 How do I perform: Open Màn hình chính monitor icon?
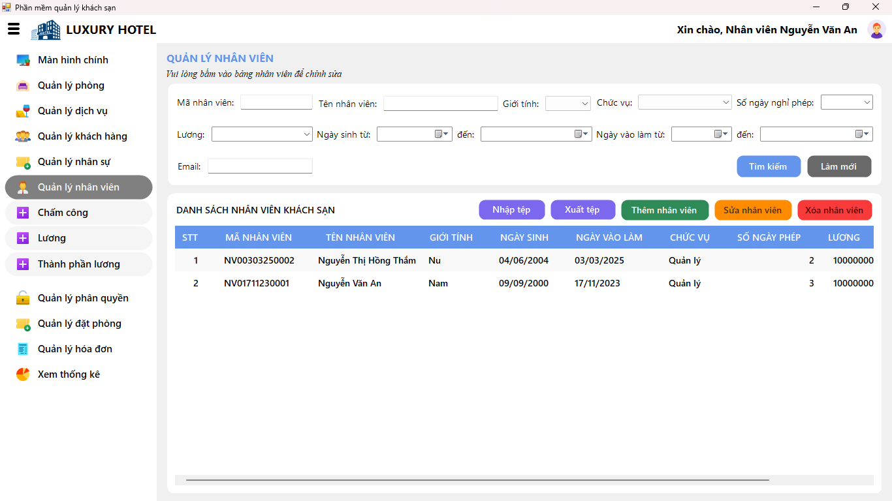[23, 60]
